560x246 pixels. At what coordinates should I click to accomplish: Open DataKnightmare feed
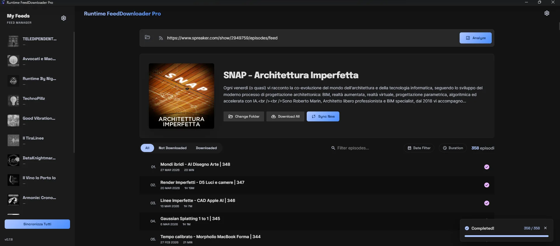37,160
